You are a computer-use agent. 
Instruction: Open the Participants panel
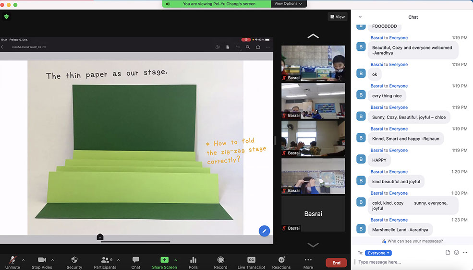pos(106,260)
